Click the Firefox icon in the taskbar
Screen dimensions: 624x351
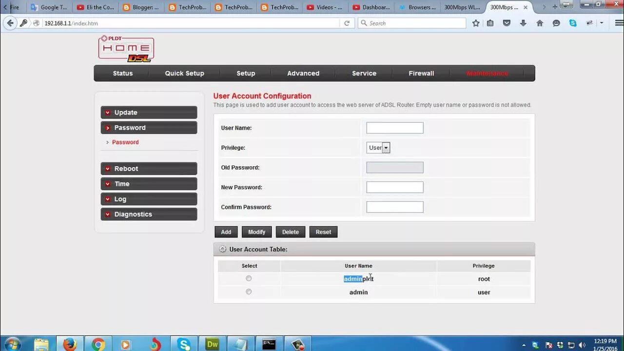(x=70, y=344)
